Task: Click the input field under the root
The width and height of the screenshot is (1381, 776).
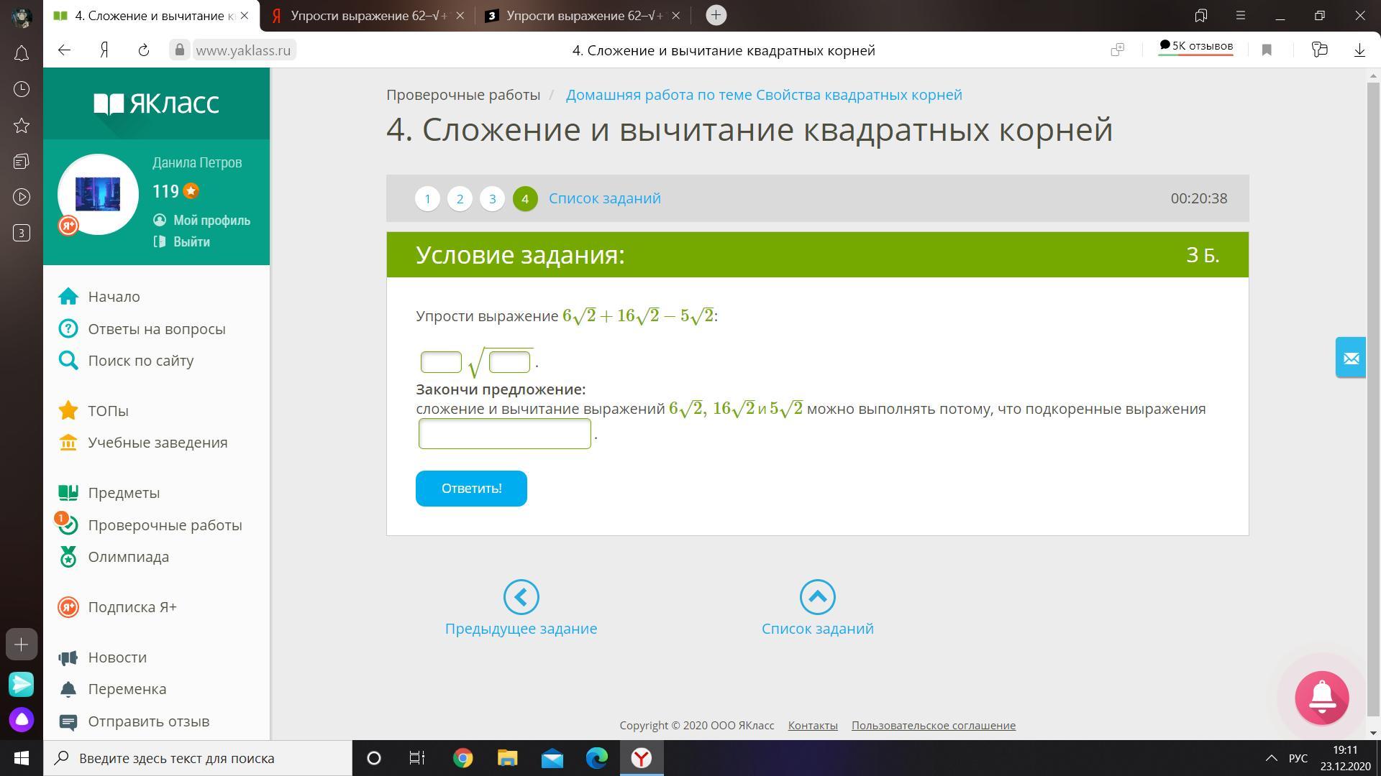Action: click(x=509, y=362)
